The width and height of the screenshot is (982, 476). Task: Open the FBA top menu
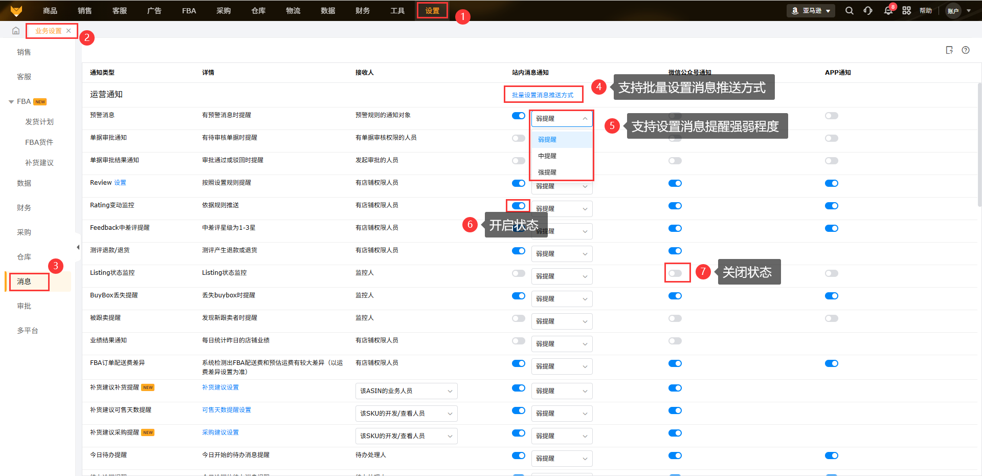189,11
